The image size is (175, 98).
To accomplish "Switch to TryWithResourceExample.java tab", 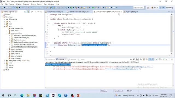I will [80, 12].
